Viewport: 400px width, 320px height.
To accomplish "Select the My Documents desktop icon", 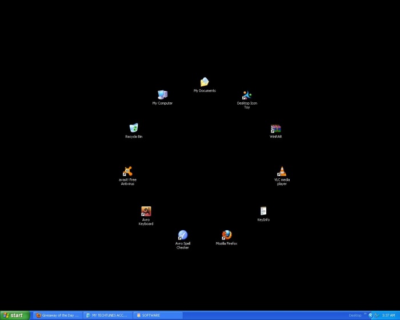I will pyautogui.click(x=205, y=85).
